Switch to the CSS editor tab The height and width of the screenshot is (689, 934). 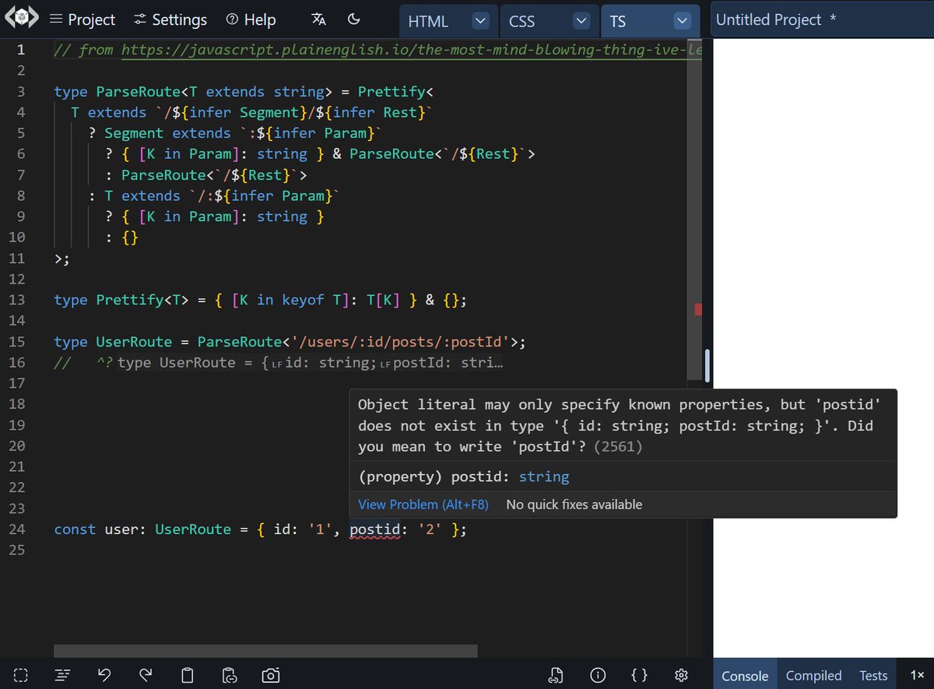pyautogui.click(x=521, y=21)
